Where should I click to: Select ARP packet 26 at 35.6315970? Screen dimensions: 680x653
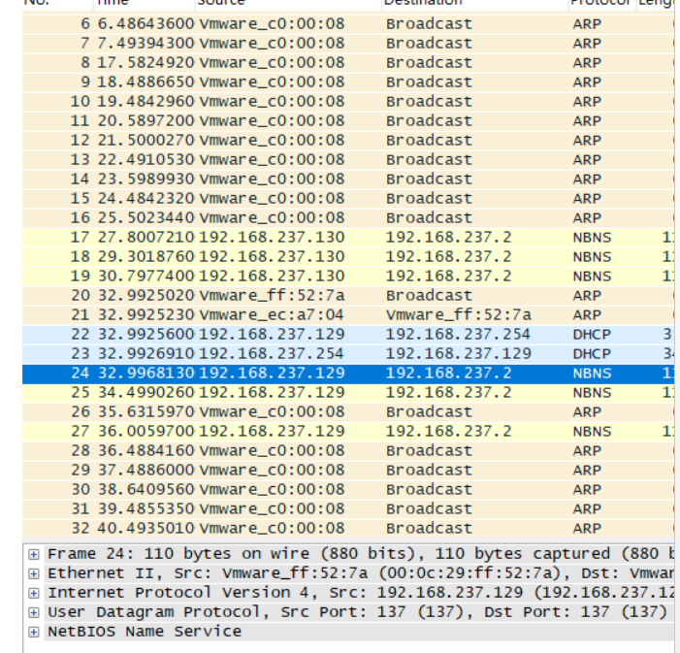click(348, 411)
